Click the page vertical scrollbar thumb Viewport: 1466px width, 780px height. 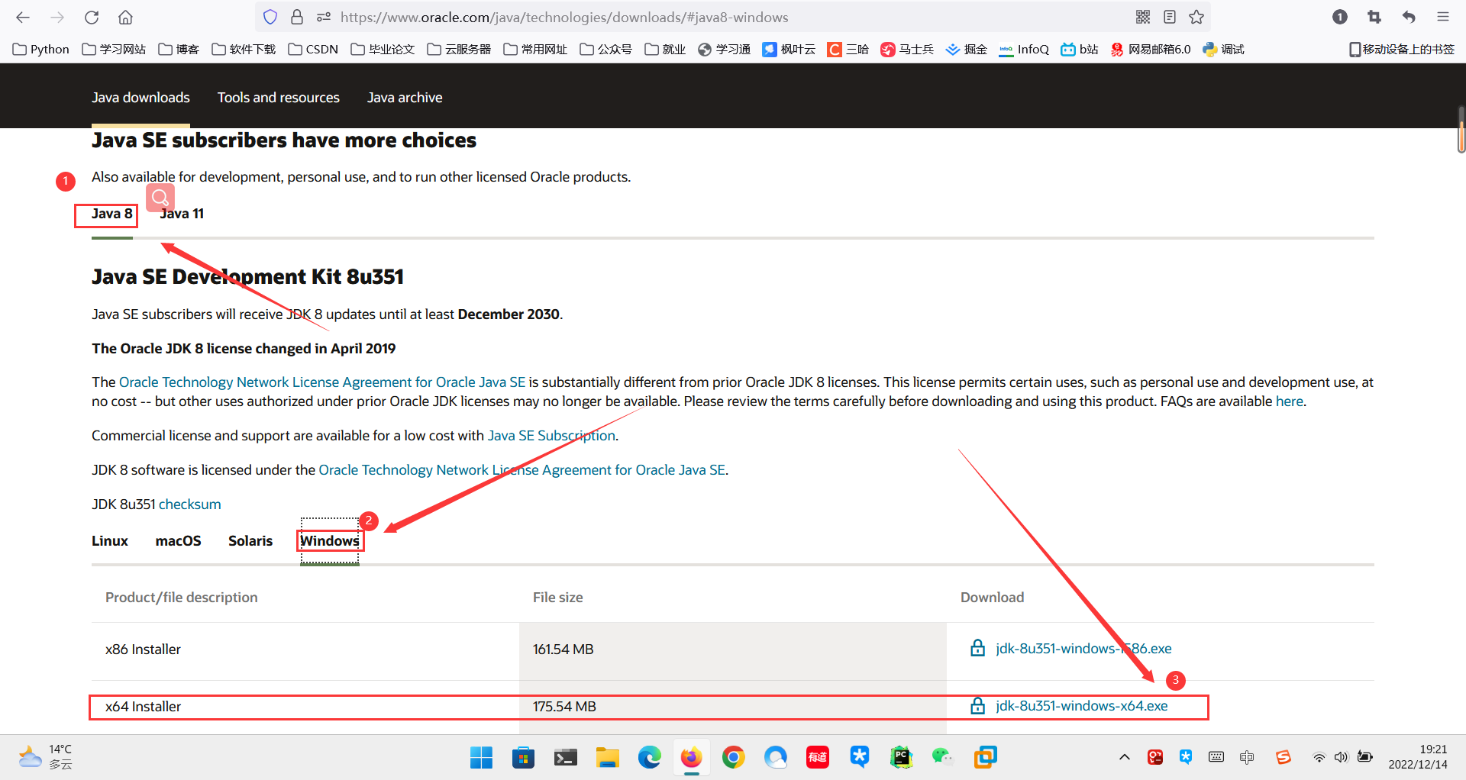[1461, 130]
